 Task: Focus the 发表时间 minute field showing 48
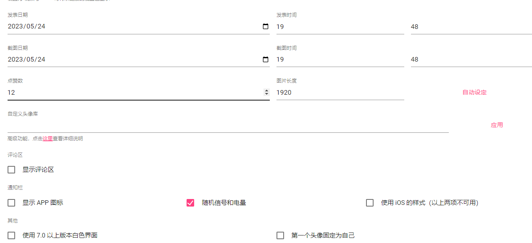coord(471,26)
